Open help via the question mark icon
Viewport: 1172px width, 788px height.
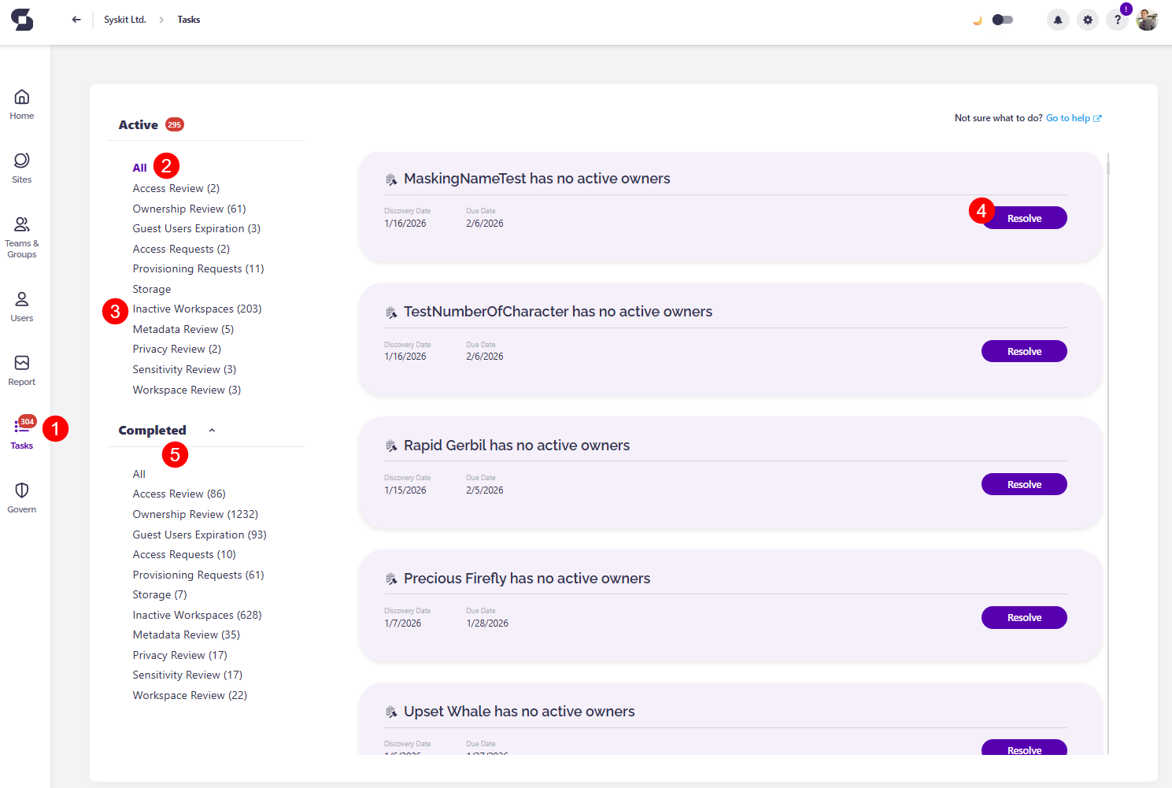(1117, 19)
